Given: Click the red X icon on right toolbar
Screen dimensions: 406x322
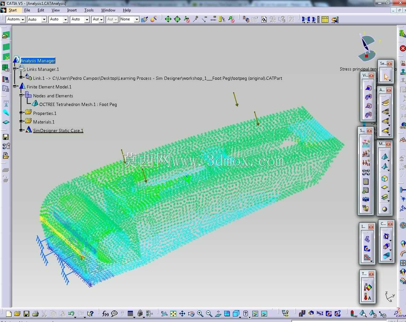Looking at the screenshot, I should pos(403,49).
